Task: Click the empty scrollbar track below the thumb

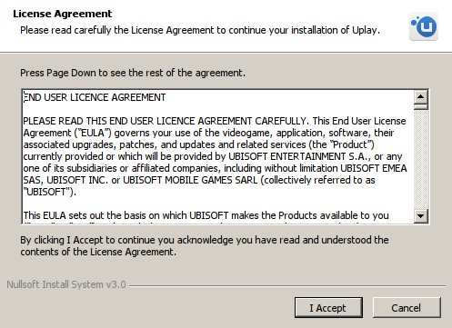Action: [x=421, y=159]
